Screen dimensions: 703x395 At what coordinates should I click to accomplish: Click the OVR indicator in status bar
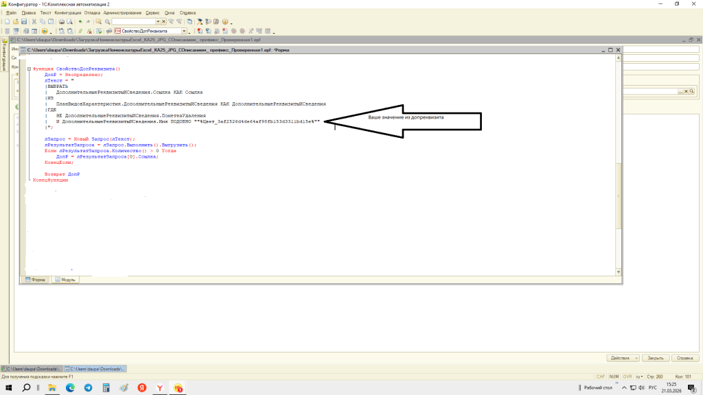(x=627, y=376)
